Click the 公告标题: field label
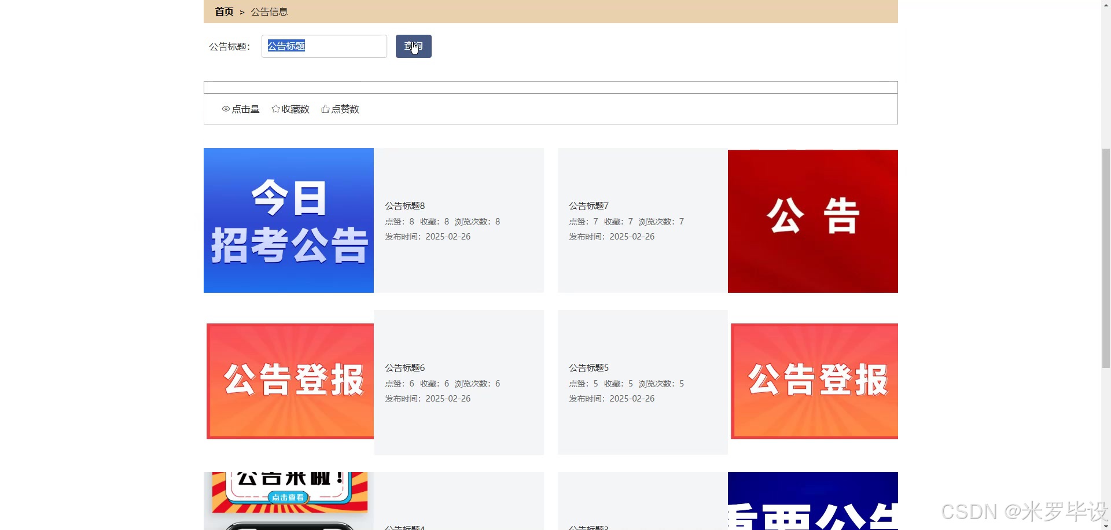 pos(230,46)
